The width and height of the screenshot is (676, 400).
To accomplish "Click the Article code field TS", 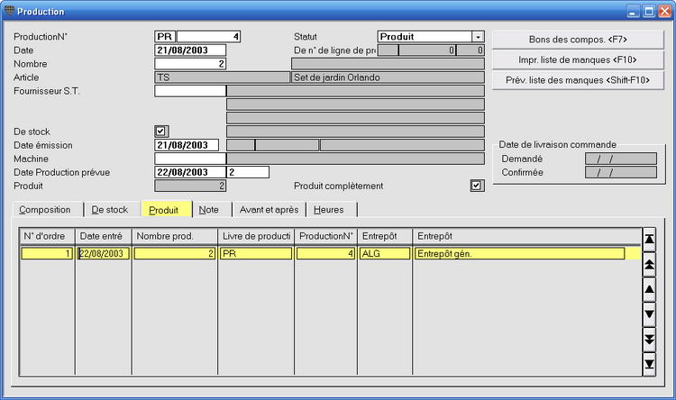I will pos(222,77).
